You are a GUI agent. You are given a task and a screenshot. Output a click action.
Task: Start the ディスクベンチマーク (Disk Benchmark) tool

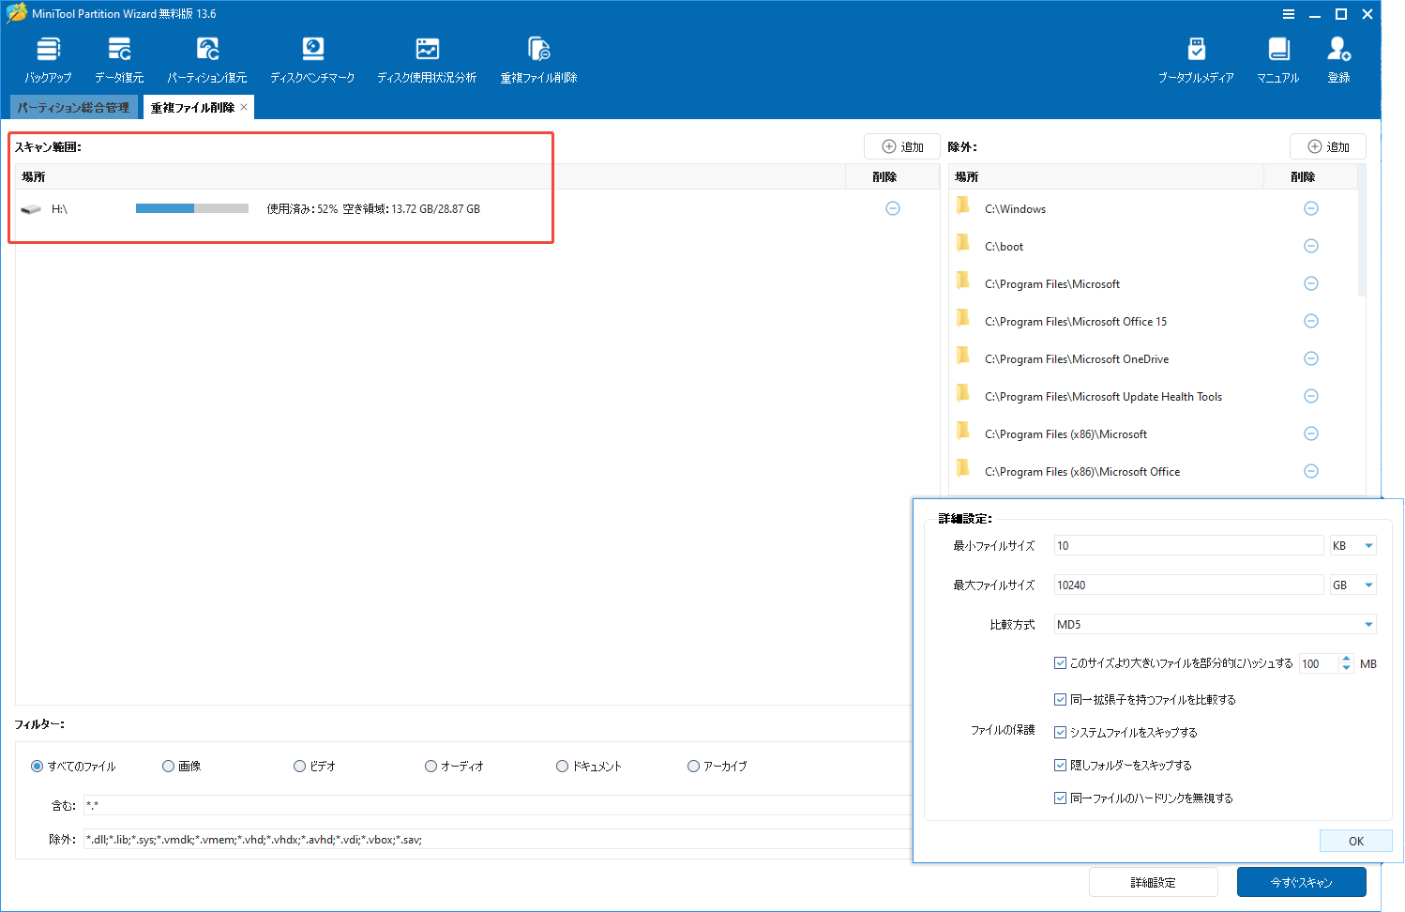(312, 56)
